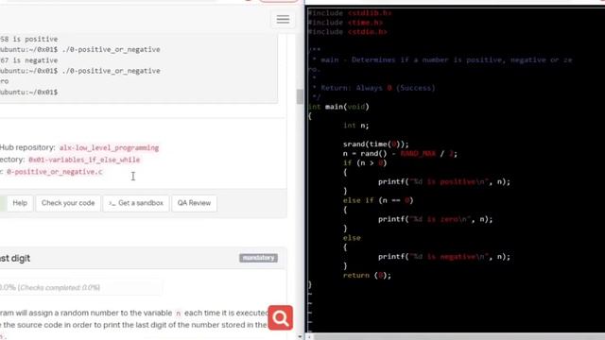Screen dimensions: 605x340
Task: Click the red magnifier search icon
Action: [x=281, y=317]
